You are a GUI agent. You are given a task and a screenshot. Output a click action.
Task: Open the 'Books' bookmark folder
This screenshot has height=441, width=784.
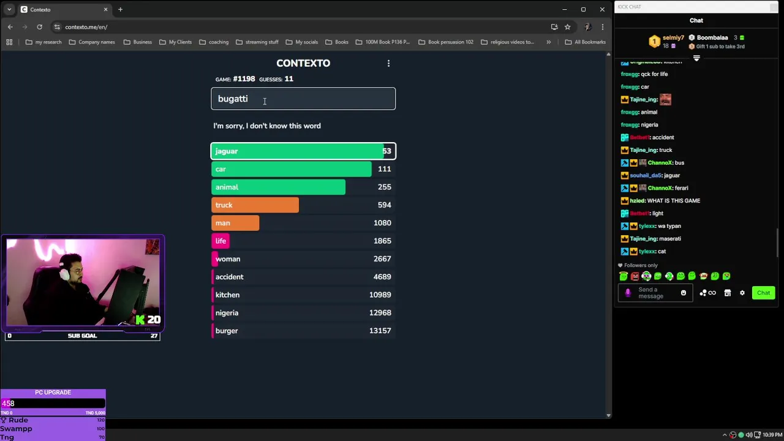pyautogui.click(x=337, y=42)
